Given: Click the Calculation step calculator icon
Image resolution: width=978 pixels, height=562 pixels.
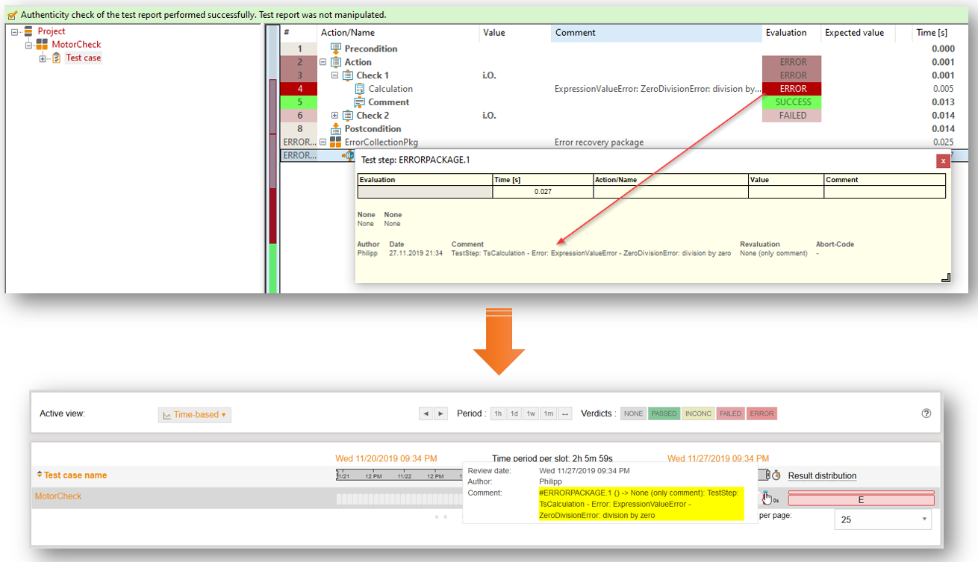Looking at the screenshot, I should click(359, 89).
